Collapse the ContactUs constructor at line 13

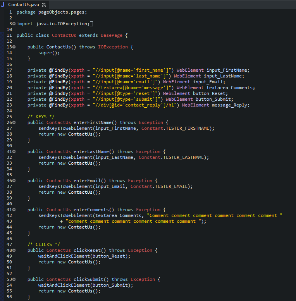(14, 47)
